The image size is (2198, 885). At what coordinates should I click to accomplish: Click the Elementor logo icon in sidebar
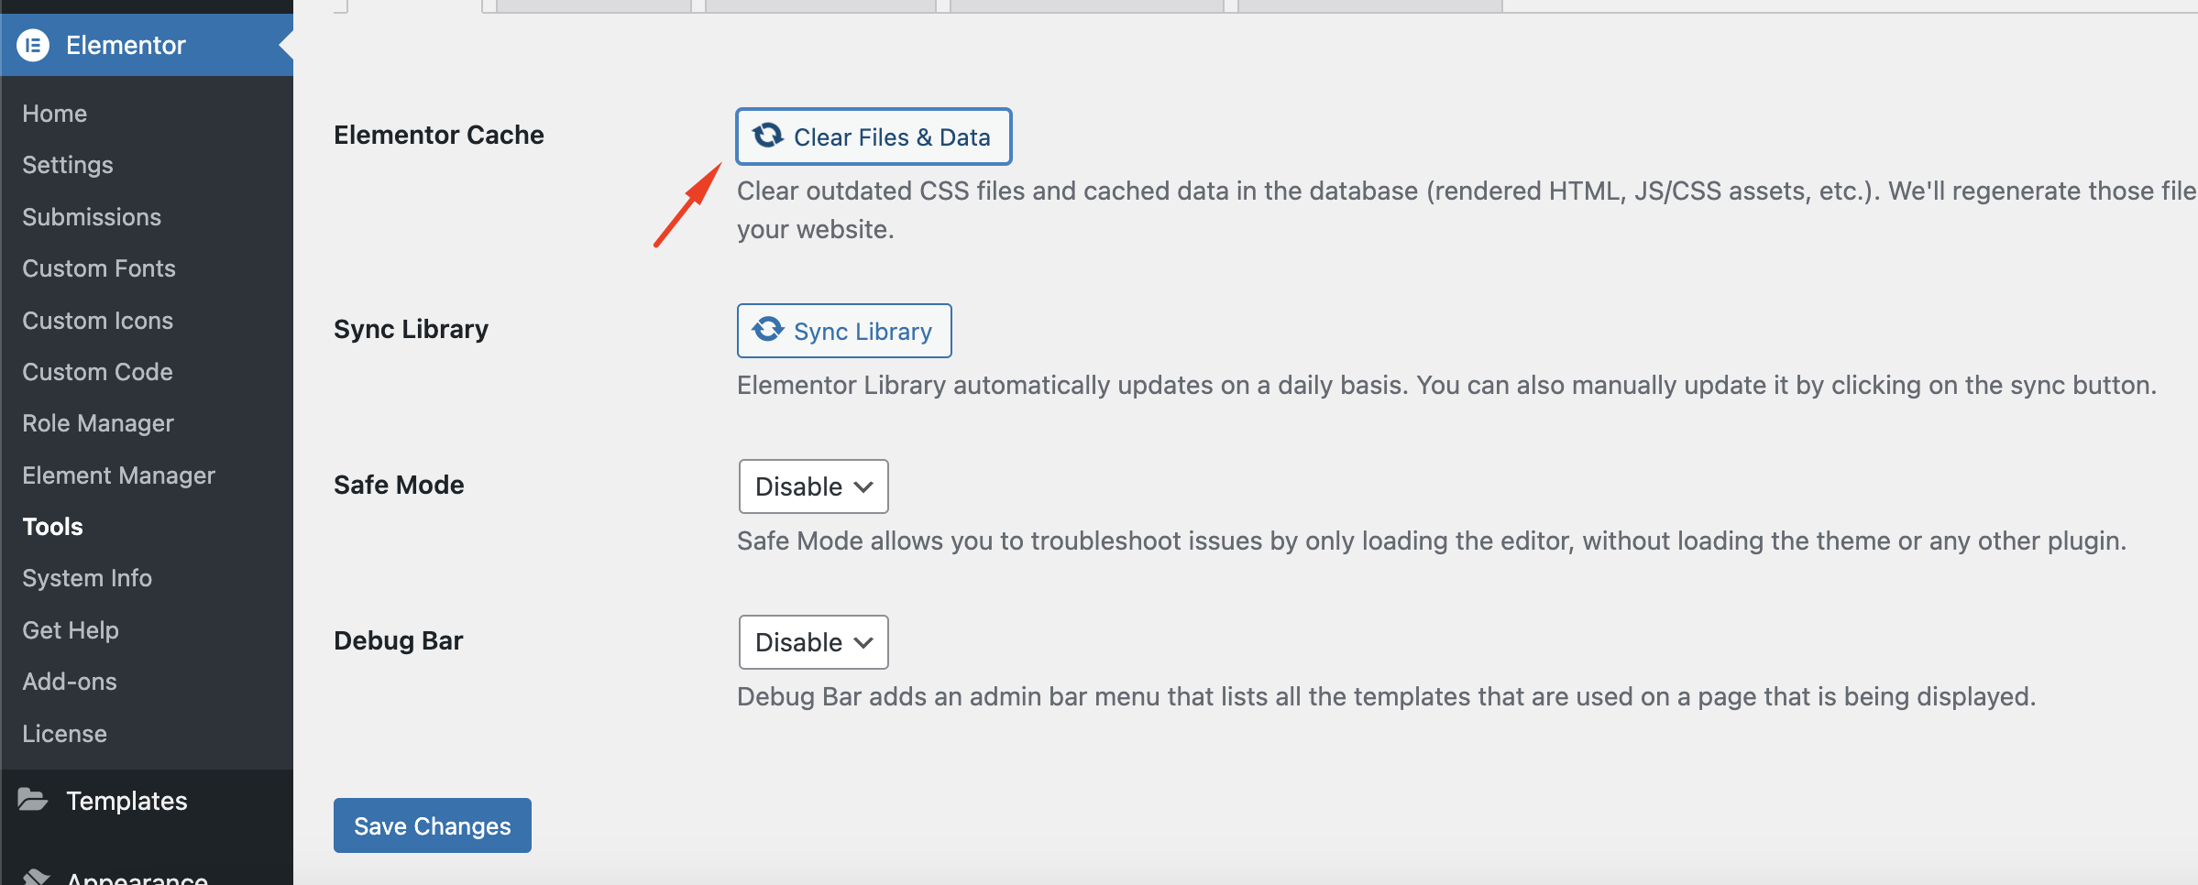coord(33,45)
